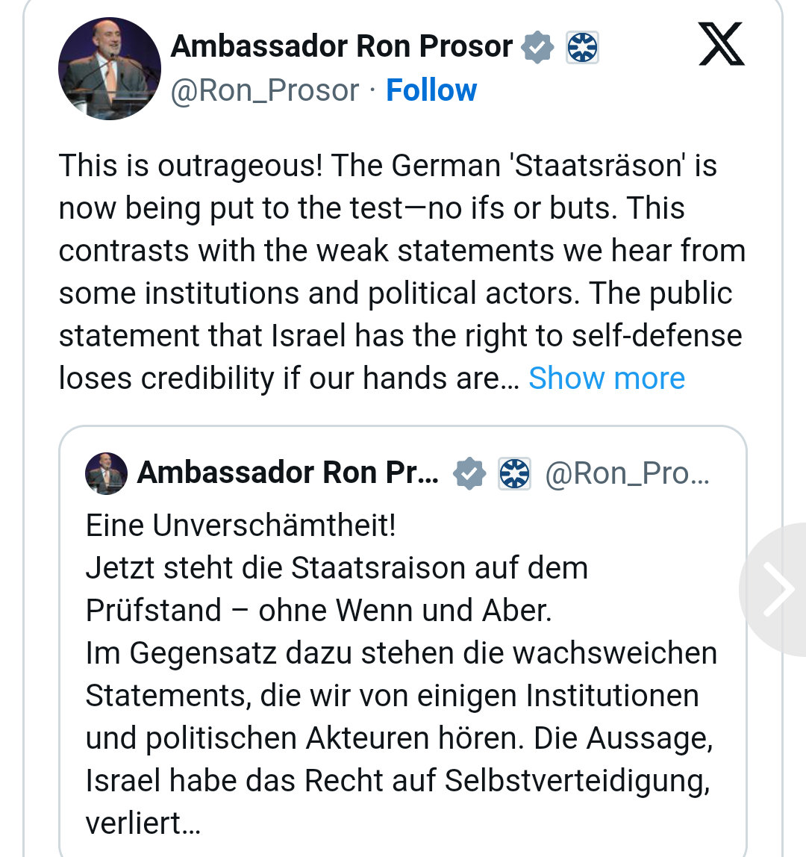
Task: Open the Ambassador Ron Prosor display name
Action: [342, 46]
